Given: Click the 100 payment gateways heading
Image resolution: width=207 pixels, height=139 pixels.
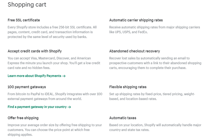Looking at the screenshot, I should tap(27, 87).
